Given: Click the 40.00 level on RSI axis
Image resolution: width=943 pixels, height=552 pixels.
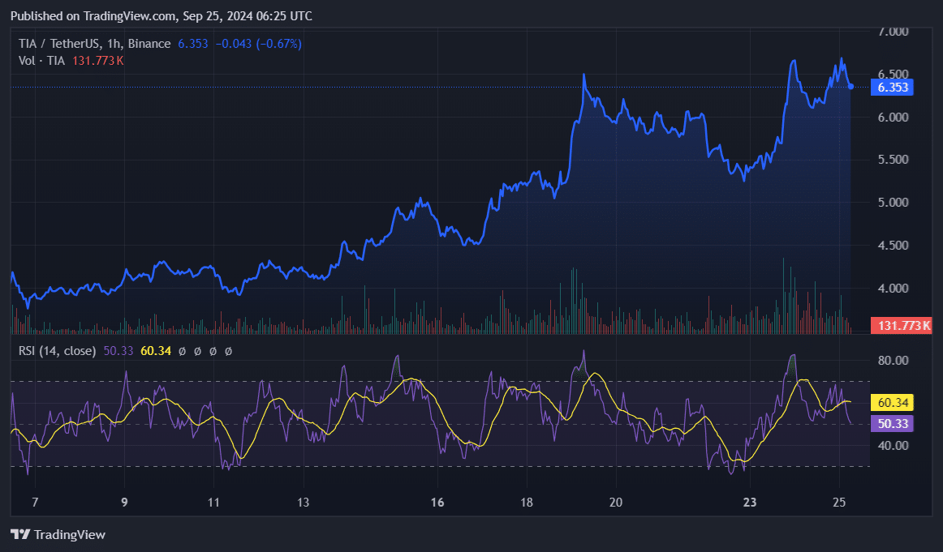Looking at the screenshot, I should 893,445.
